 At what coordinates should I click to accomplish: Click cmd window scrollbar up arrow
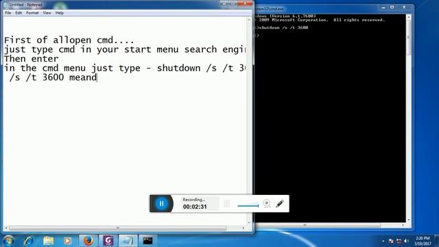[409, 17]
